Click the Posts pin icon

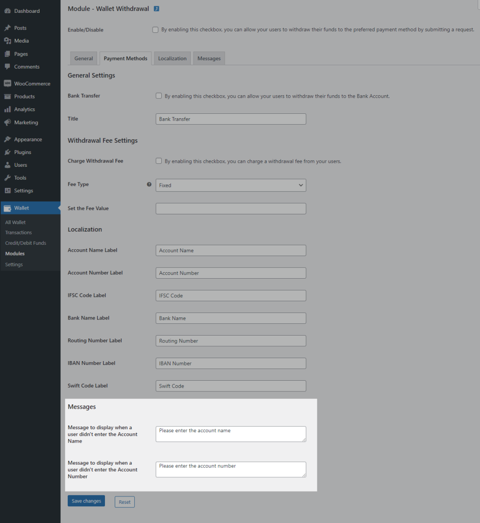tap(7, 28)
